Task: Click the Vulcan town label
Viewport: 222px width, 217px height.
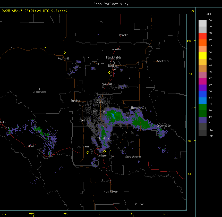Action: tap(140, 204)
